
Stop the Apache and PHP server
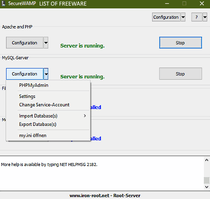tap(181, 43)
